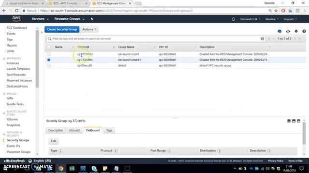Show info for the Port Range column

169,151
